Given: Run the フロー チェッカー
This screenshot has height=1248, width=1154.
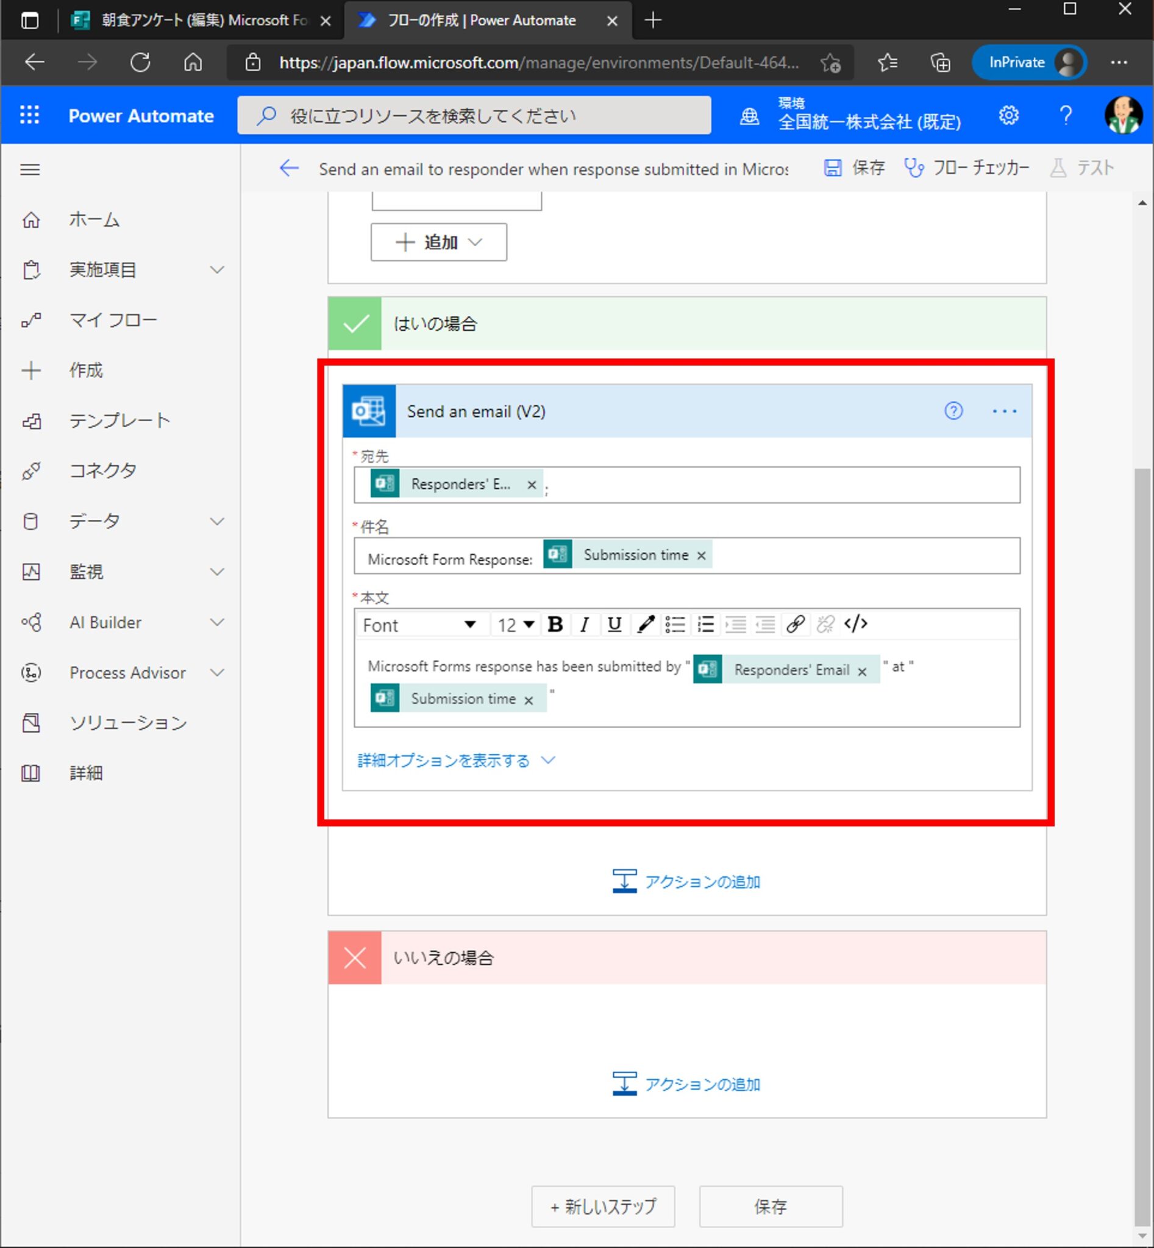Looking at the screenshot, I should click(x=967, y=168).
